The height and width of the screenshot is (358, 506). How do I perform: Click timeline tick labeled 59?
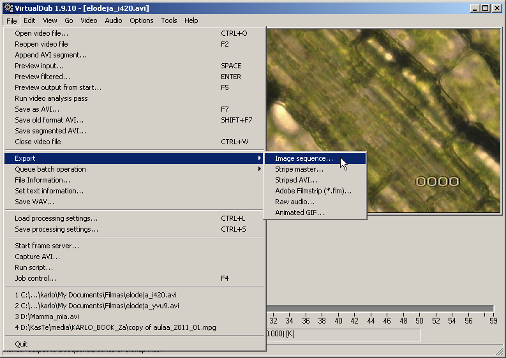pyautogui.click(x=493, y=319)
